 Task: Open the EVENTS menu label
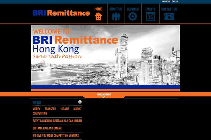(151, 9)
